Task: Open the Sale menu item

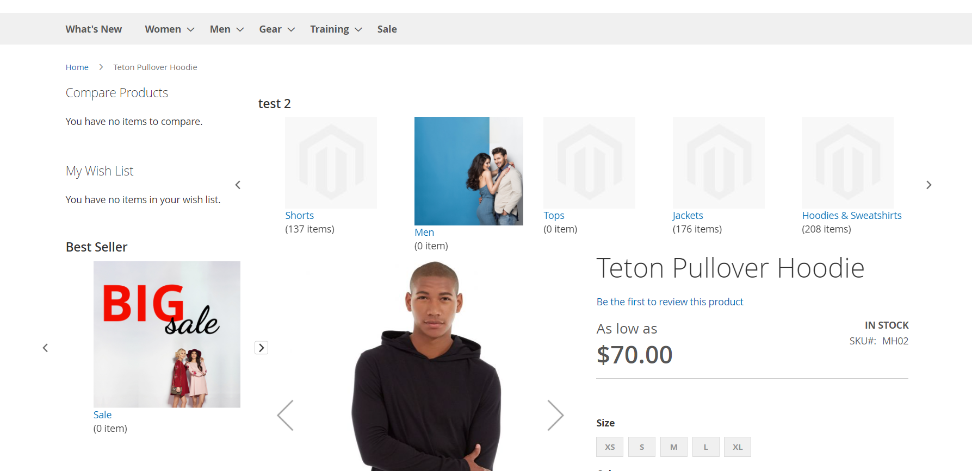Action: pyautogui.click(x=387, y=29)
